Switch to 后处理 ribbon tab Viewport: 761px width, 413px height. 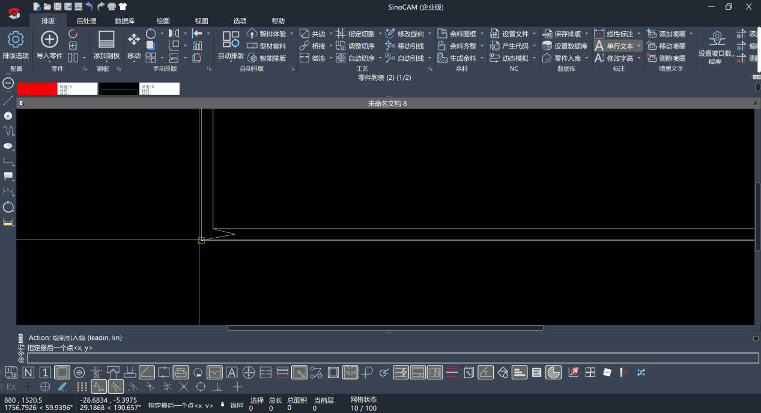[x=86, y=21]
